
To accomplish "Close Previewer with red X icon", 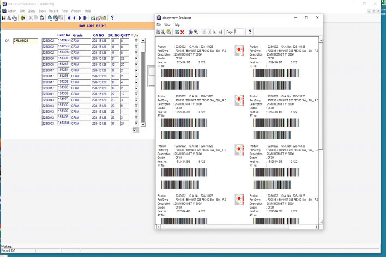I will pyautogui.click(x=182, y=32).
